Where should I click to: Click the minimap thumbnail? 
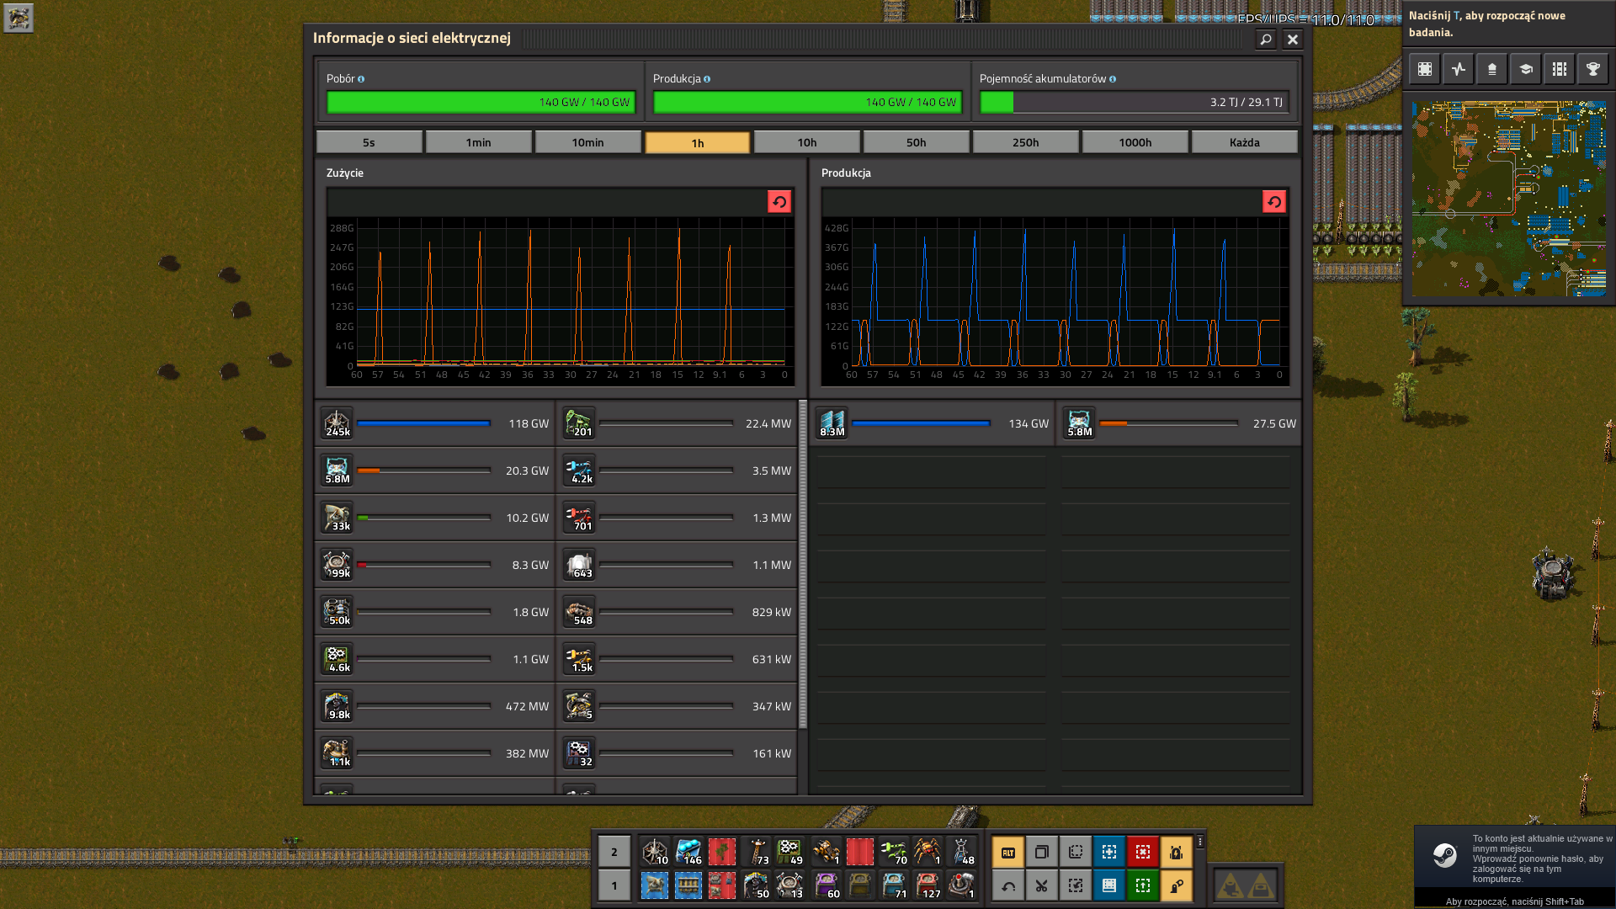pyautogui.click(x=1508, y=199)
